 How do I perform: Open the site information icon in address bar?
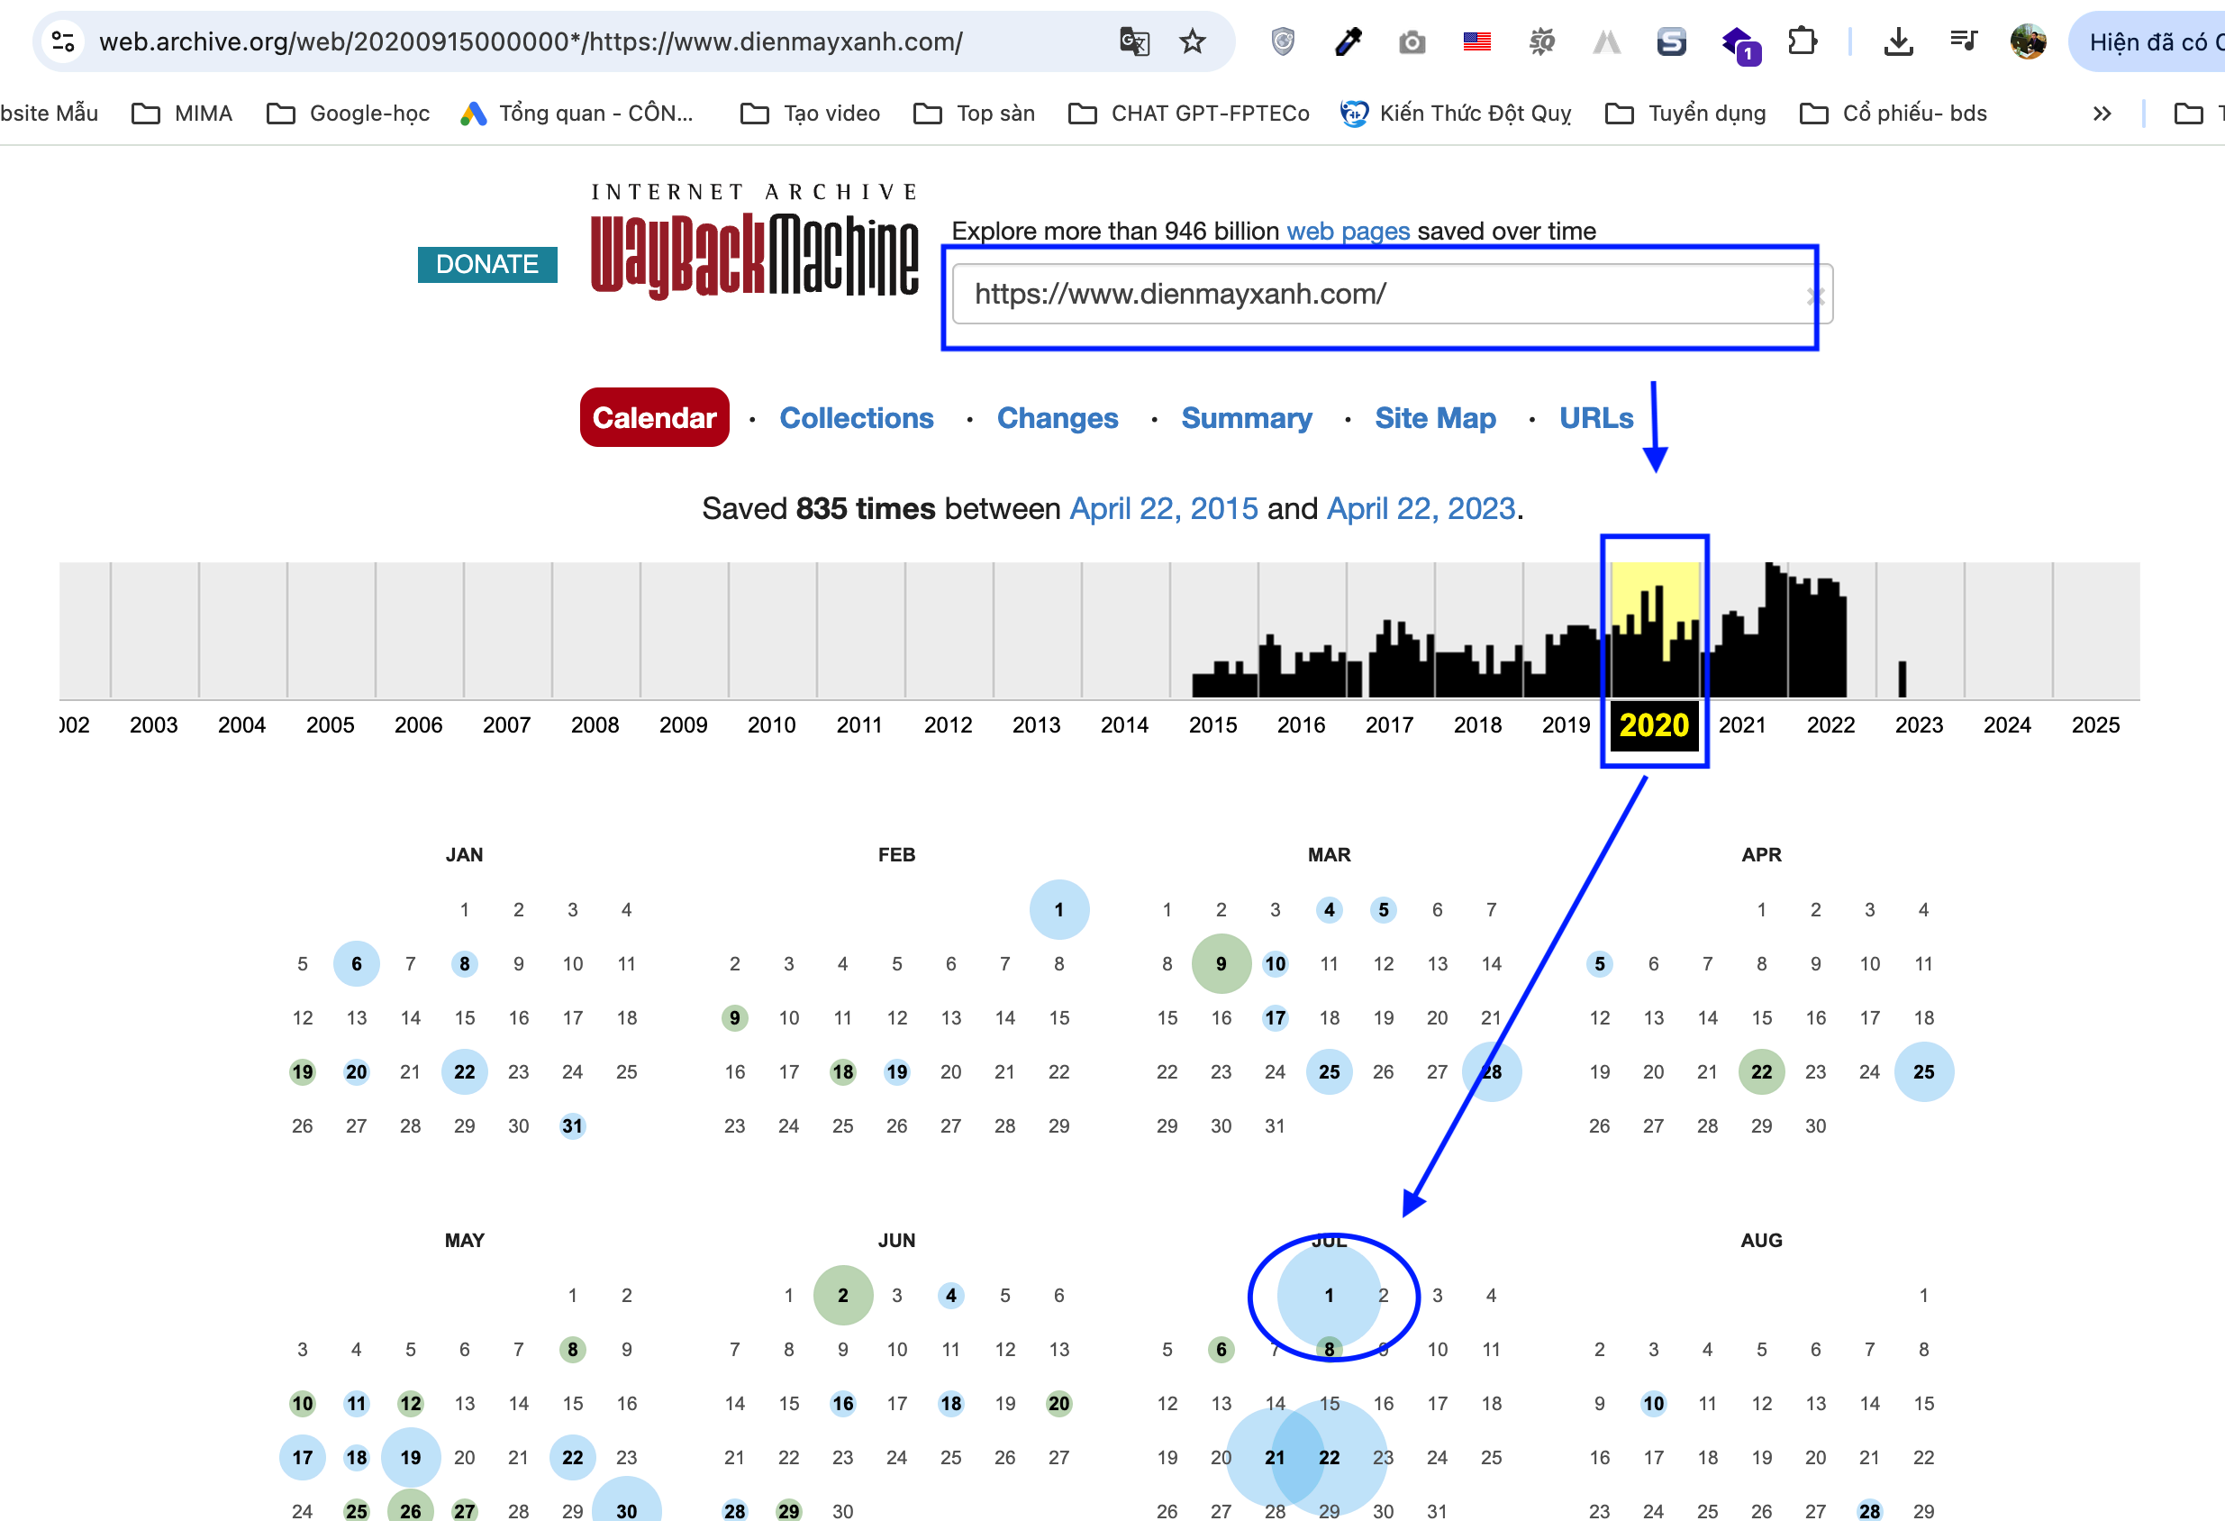[x=63, y=41]
